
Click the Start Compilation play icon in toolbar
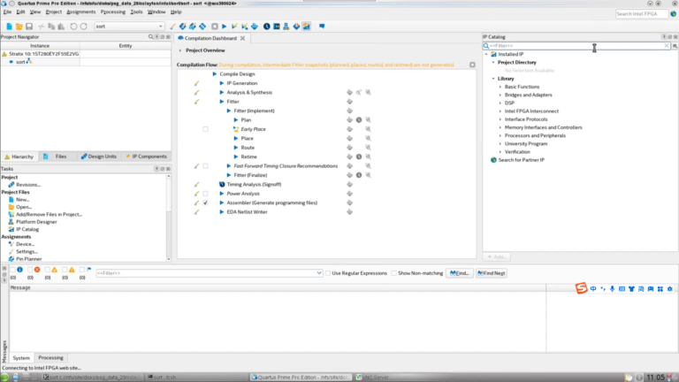click(x=225, y=27)
